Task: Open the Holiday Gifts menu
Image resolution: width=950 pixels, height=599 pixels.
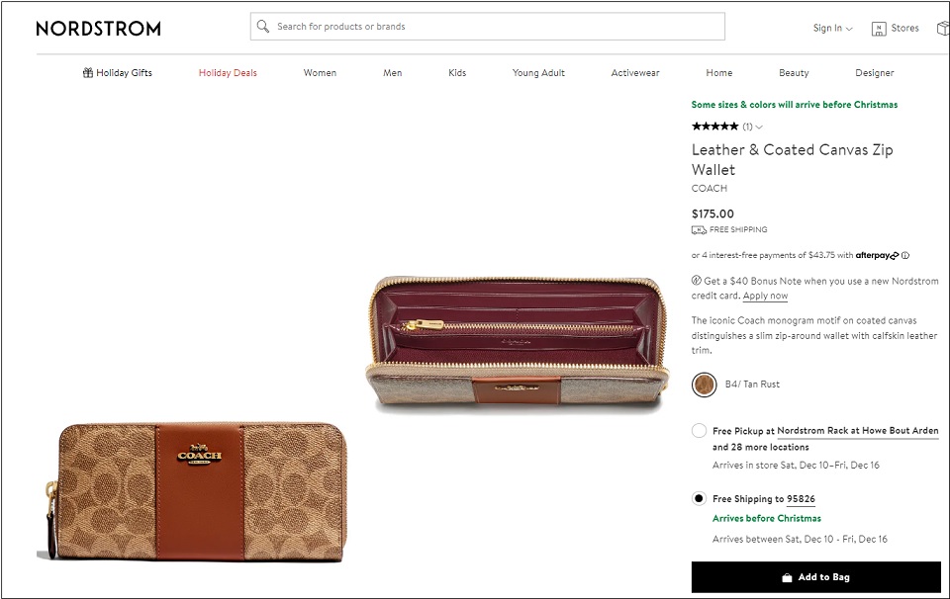Action: (118, 72)
